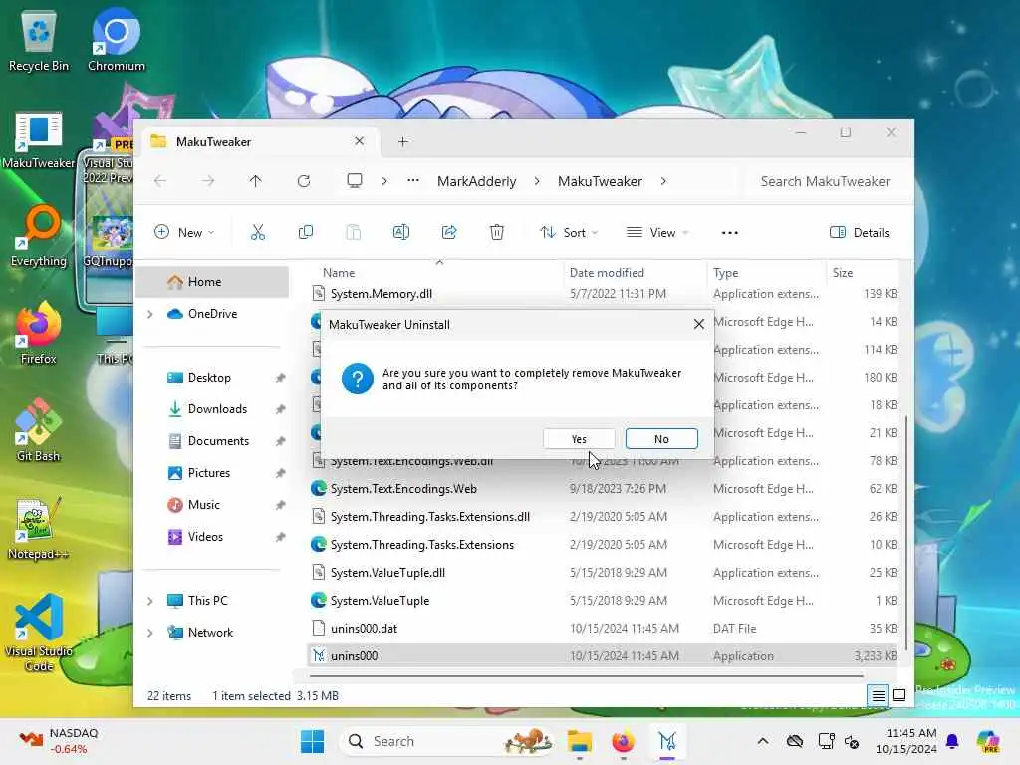Click the Share icon in toolbar
This screenshot has height=765, width=1020.
pos(449,232)
